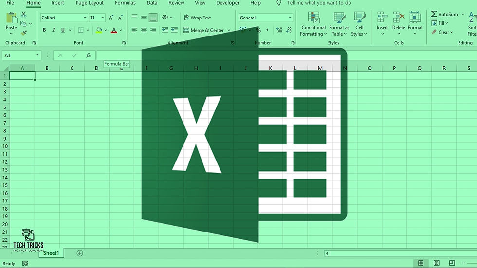Screen dimensions: 477x268
Task: Toggle Italic formatting
Action: pyautogui.click(x=54, y=30)
